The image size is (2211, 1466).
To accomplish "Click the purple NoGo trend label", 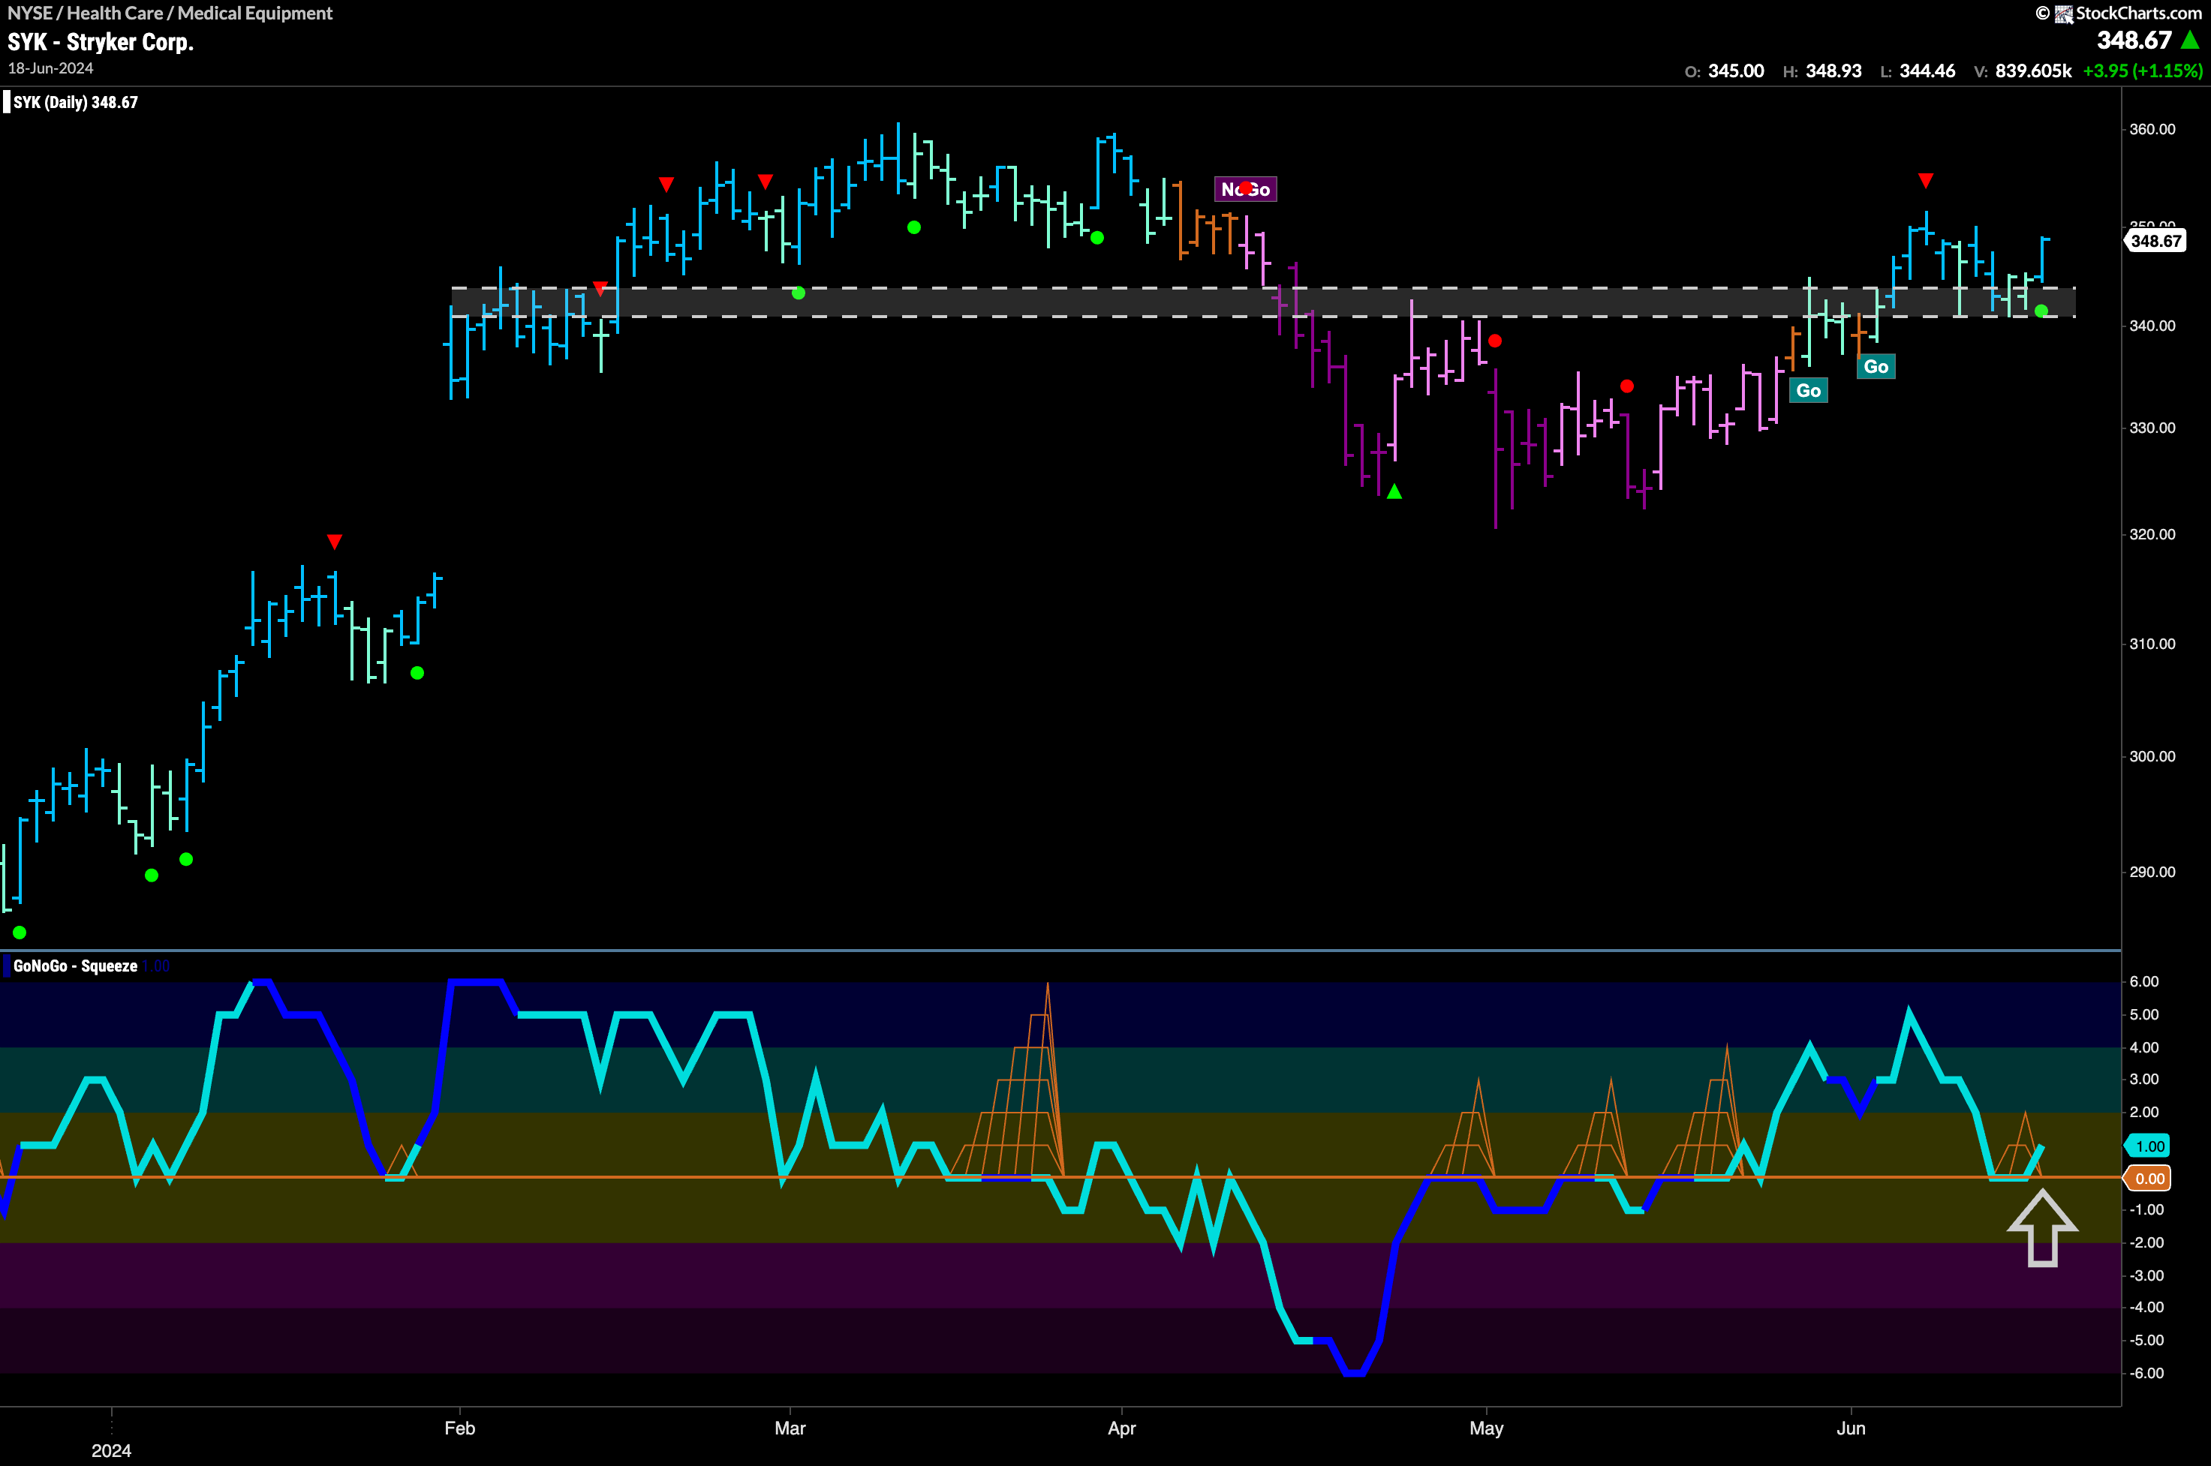I will 1245,189.
